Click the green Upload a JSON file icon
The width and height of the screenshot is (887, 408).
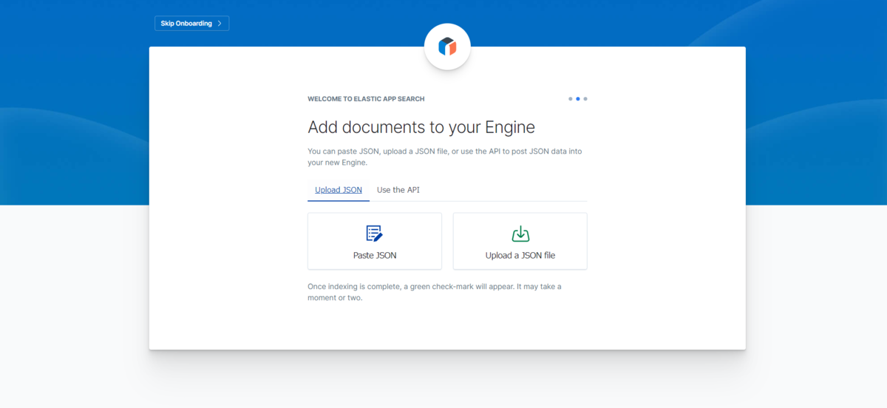[520, 234]
